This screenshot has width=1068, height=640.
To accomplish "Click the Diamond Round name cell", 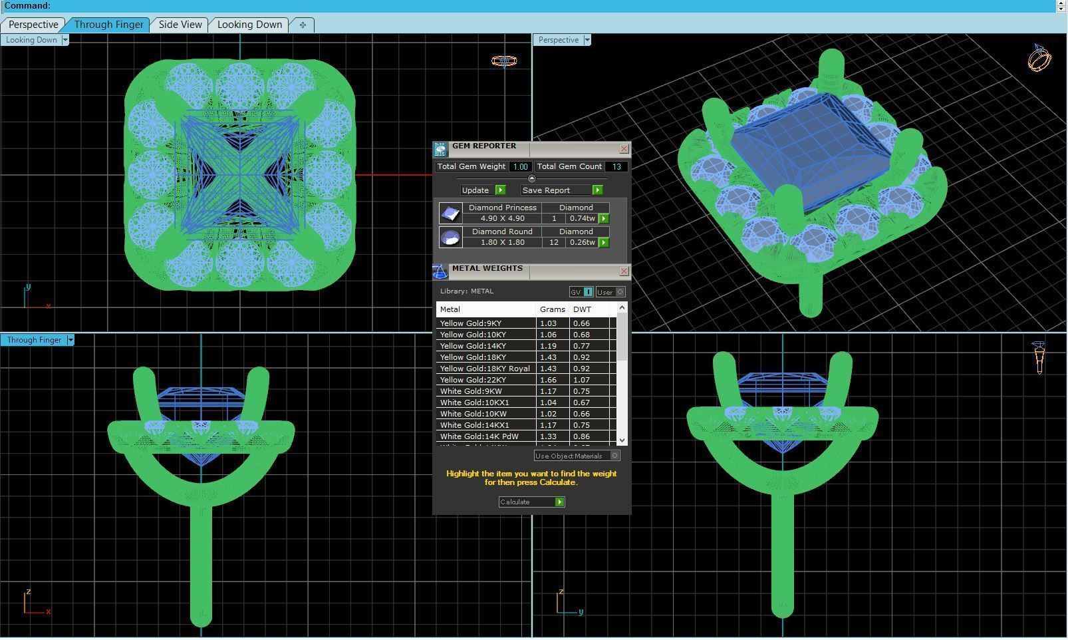I will tap(503, 232).
